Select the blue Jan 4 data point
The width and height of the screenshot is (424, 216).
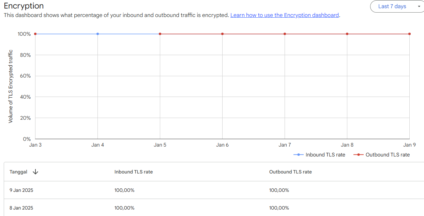tap(98, 34)
